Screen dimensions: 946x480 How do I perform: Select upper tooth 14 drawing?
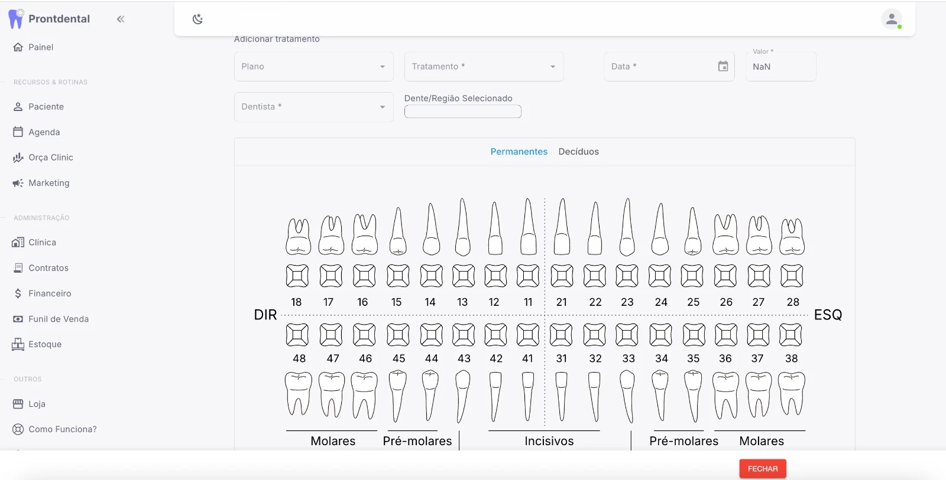coord(432,229)
